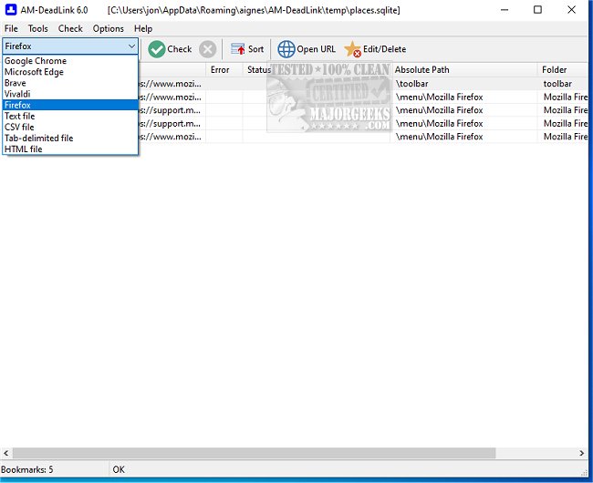Select Google Chrome from the list

[x=70, y=61]
